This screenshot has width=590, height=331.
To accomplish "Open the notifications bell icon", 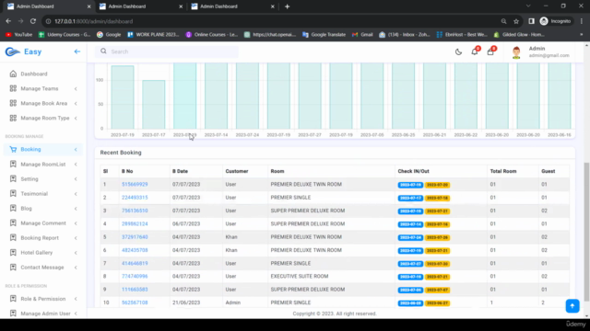I will click(x=475, y=51).
